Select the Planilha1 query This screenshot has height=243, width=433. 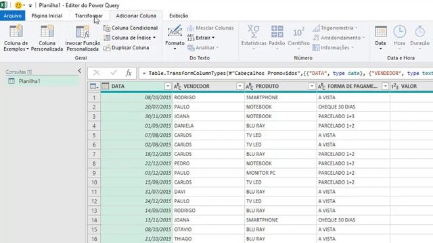click(x=43, y=81)
